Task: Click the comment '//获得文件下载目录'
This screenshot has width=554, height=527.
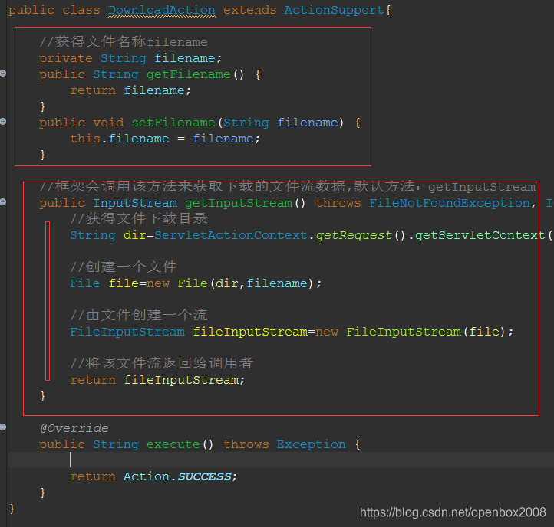Action: pos(139,219)
